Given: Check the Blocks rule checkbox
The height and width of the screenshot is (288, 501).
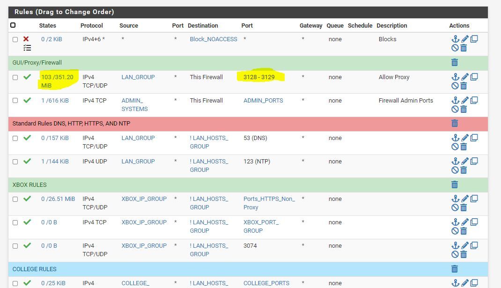Looking at the screenshot, I should click(x=15, y=39).
